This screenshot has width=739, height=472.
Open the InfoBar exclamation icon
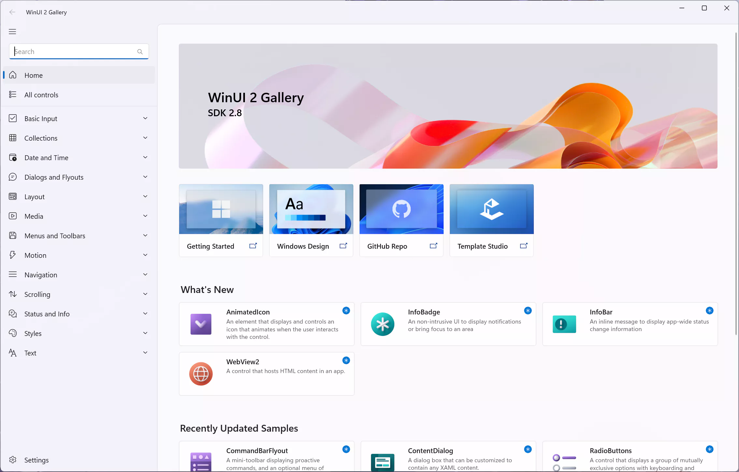coord(564,324)
